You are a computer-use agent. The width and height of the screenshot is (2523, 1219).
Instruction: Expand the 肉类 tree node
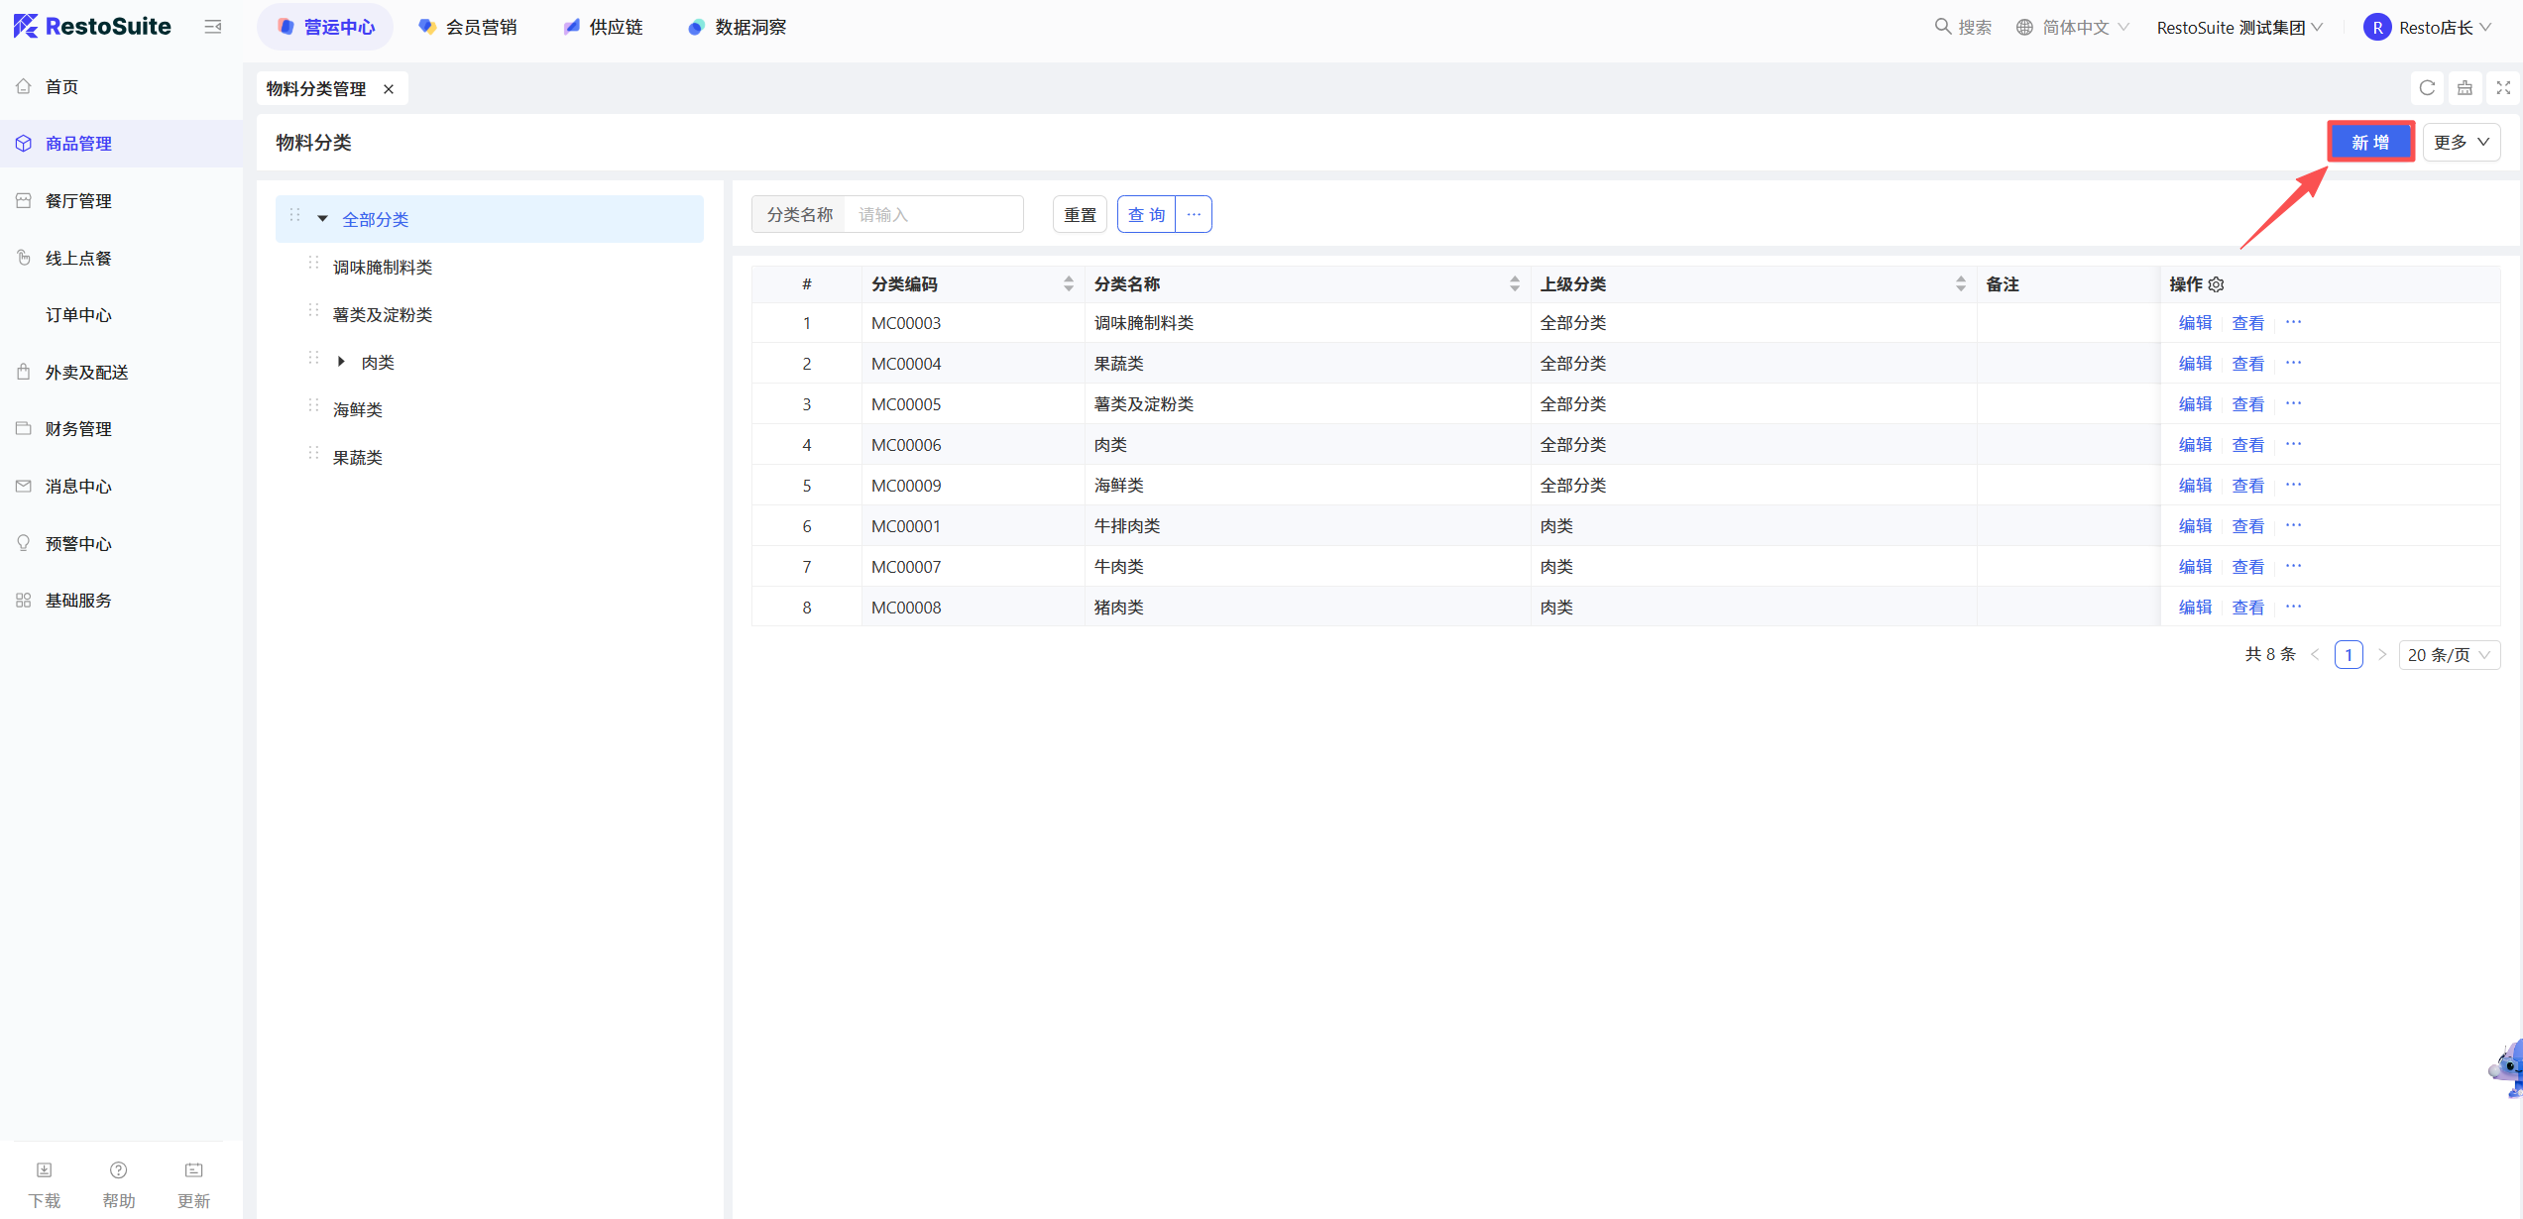coord(341,362)
